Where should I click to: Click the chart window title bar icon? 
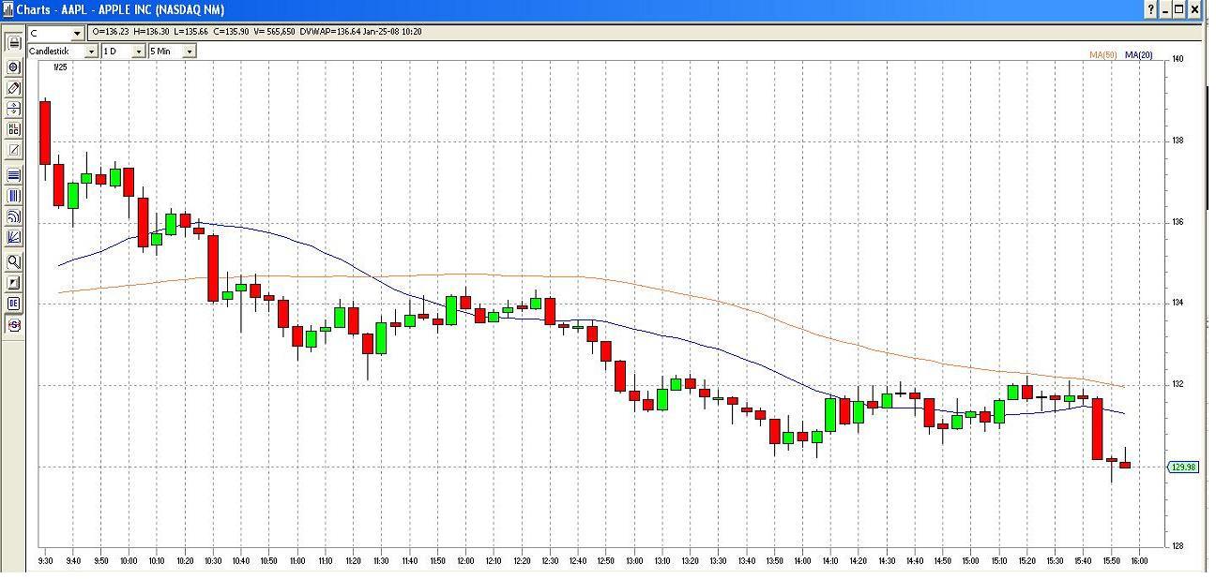[8, 9]
